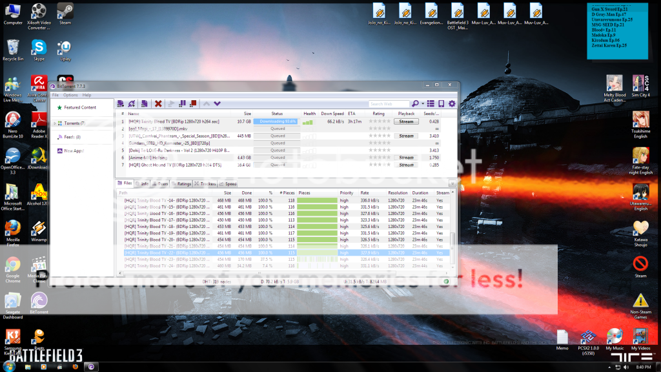Click the Add Torrent from URL icon

coord(132,103)
